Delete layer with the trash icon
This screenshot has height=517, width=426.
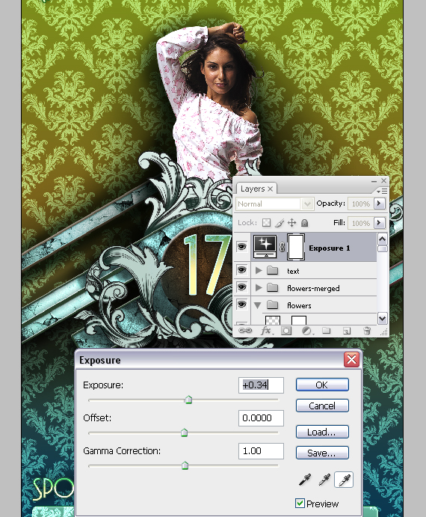click(367, 331)
